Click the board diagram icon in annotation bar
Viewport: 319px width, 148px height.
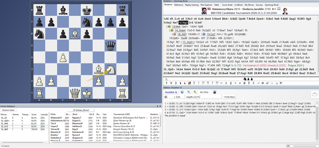pos(190,83)
